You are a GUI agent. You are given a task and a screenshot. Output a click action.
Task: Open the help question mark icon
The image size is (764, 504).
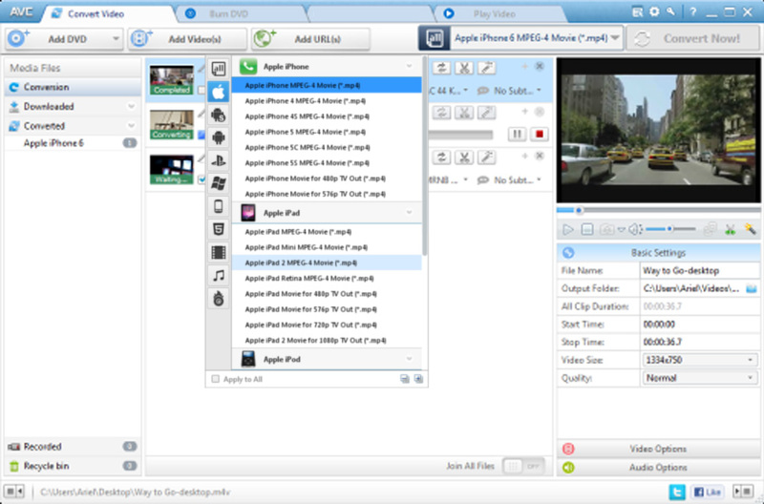(x=693, y=12)
